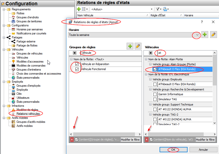Edit rule group with pencil icon
Screen dimensions: 219x154
[x=138, y=46]
